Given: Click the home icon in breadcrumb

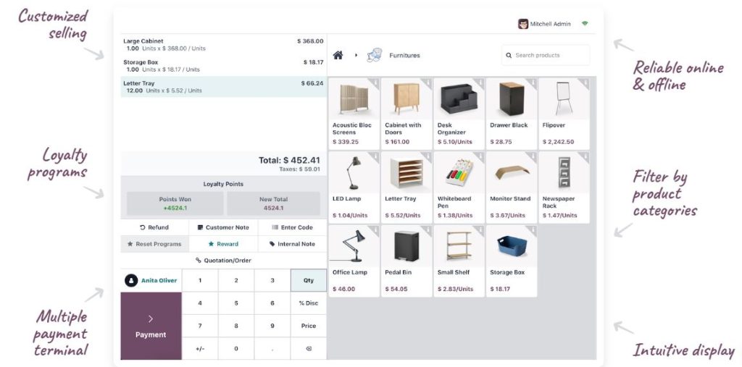Looking at the screenshot, I should [338, 55].
